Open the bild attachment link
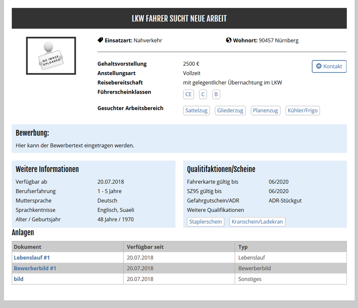Screen dimensions: 358x308 (19, 279)
